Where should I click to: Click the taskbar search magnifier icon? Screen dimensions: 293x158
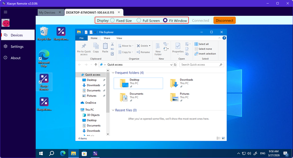coord(52,153)
